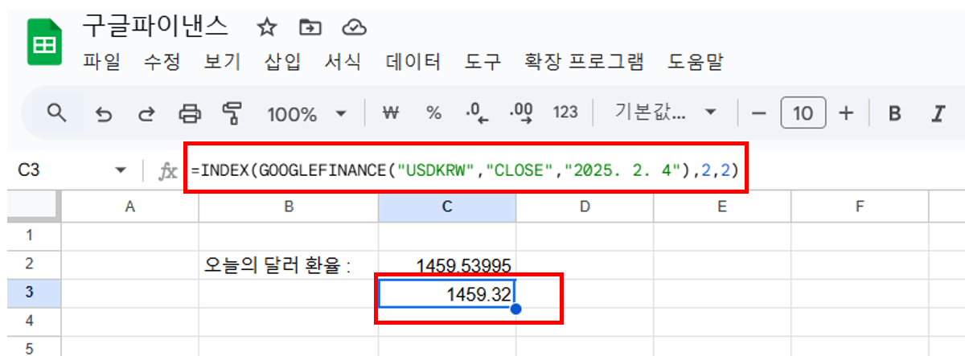This screenshot has width=965, height=356.
Task: Select cell containing 1459.32
Action: click(x=447, y=294)
